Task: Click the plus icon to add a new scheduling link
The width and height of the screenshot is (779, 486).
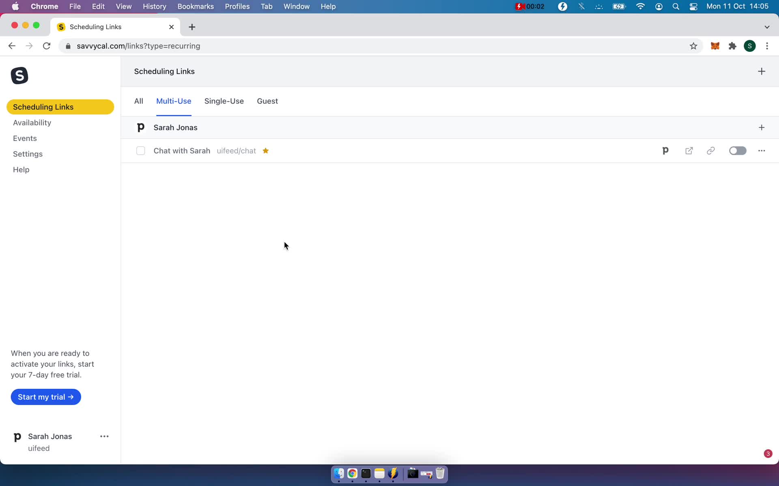Action: click(762, 71)
